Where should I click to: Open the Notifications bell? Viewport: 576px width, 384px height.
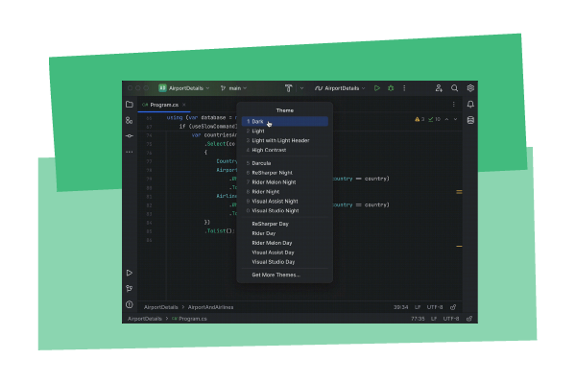pos(470,105)
